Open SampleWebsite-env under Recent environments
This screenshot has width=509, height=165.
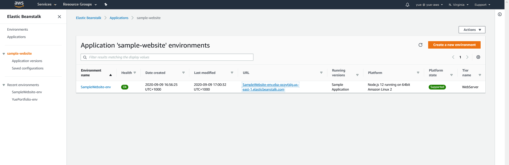[x=27, y=92]
